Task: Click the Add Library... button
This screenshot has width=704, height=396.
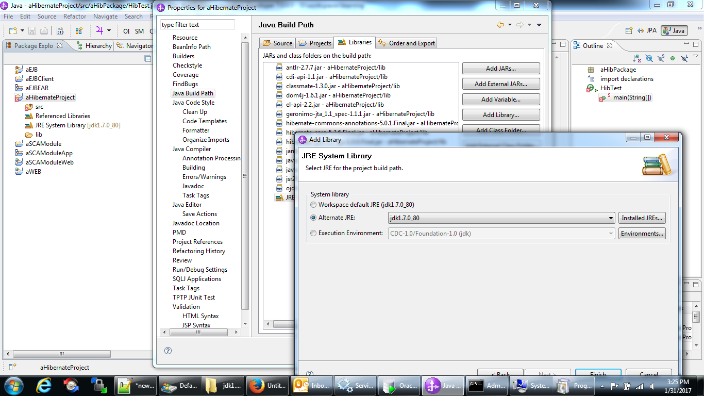Action: tap(501, 115)
